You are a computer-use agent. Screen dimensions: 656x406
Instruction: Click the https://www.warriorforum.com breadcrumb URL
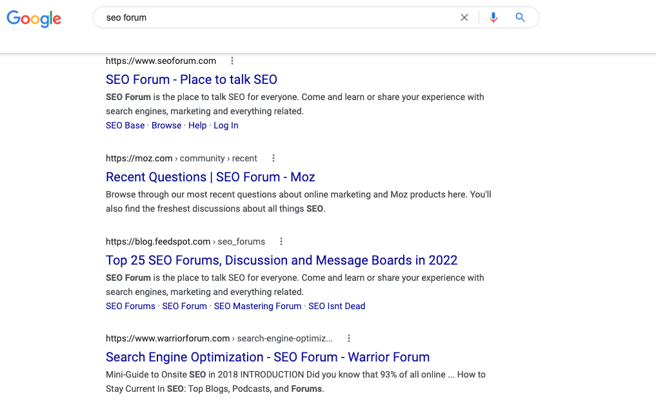point(219,338)
